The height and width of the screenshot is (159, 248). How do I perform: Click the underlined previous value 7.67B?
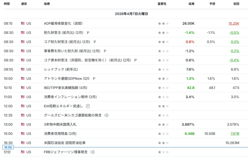point(234,134)
